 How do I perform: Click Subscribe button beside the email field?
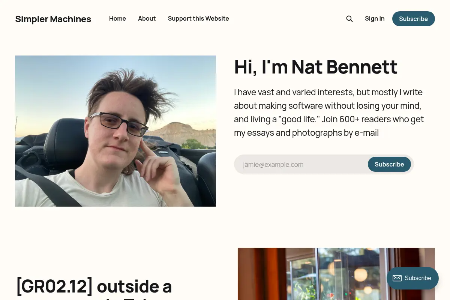[389, 164]
